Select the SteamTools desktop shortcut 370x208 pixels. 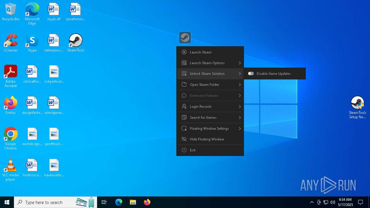pyautogui.click(x=76, y=43)
